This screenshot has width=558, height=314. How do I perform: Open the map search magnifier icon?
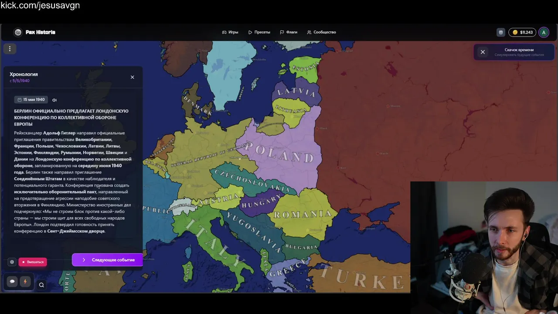41,285
